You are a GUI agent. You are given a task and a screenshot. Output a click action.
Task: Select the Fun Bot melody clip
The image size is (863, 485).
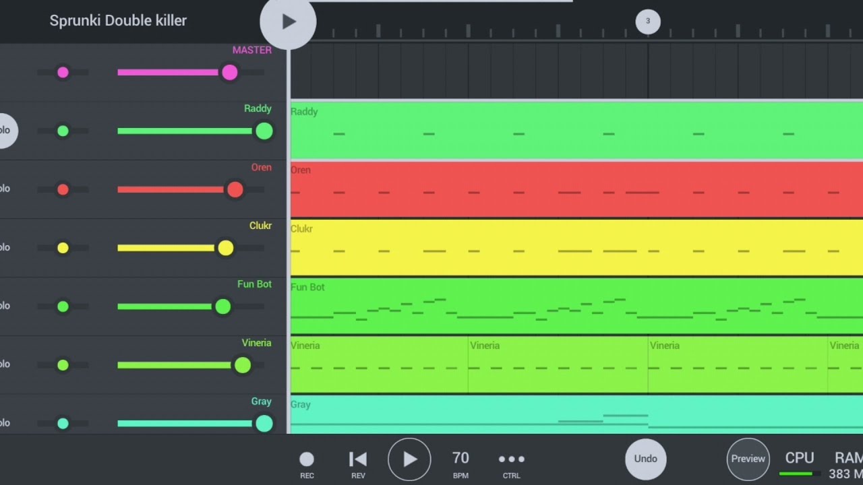(576, 306)
